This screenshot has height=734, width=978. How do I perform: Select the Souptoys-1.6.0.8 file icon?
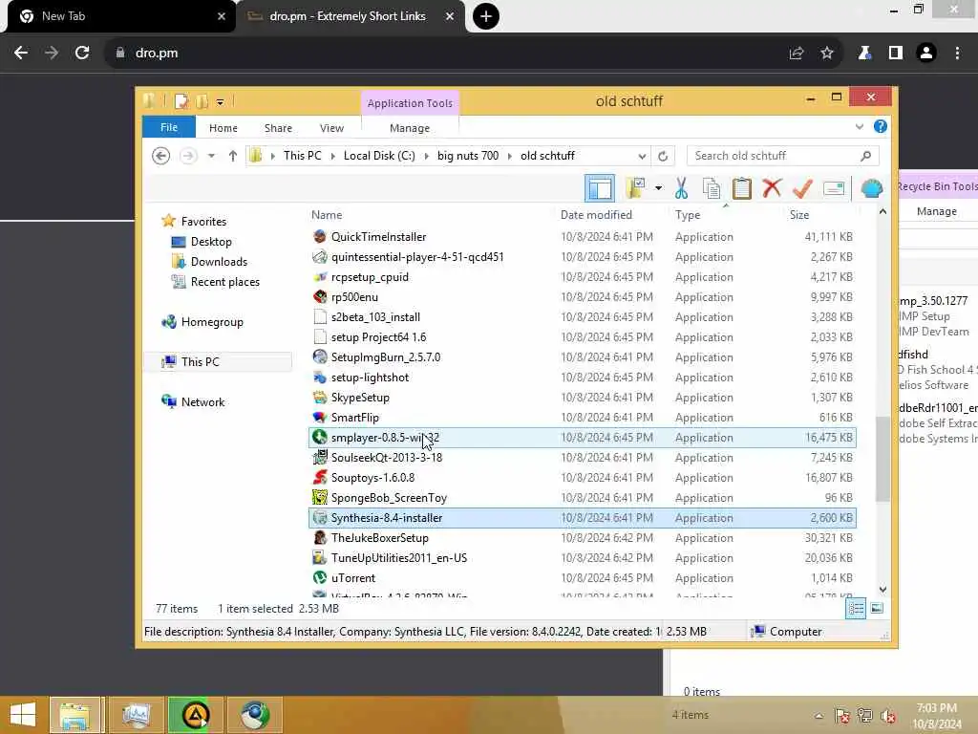tap(320, 478)
